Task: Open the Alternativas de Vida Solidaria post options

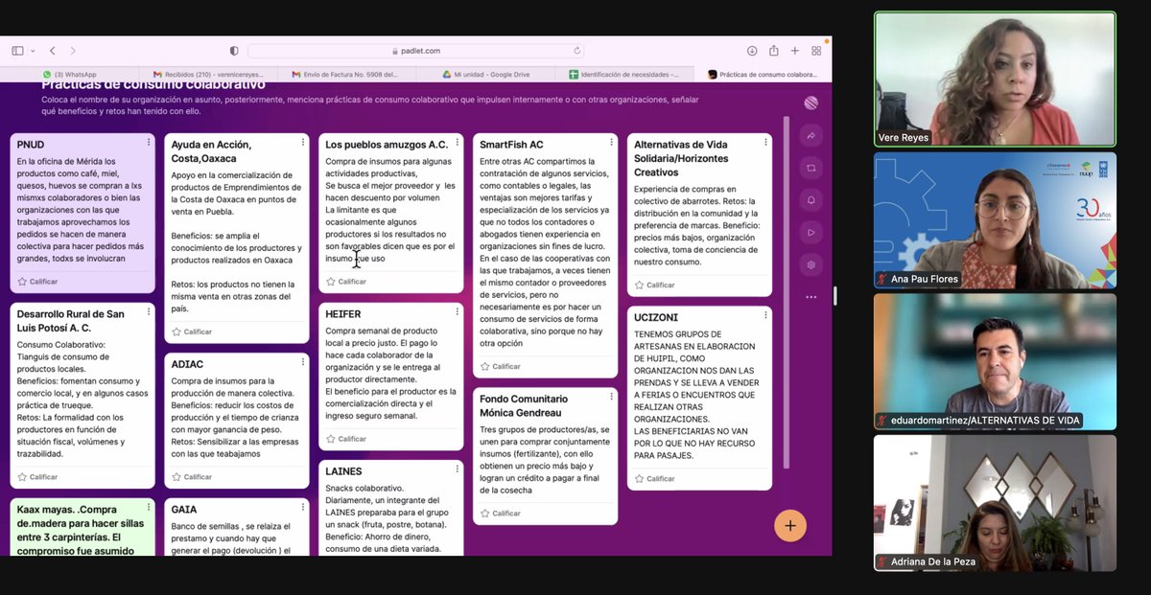Action: [x=764, y=143]
